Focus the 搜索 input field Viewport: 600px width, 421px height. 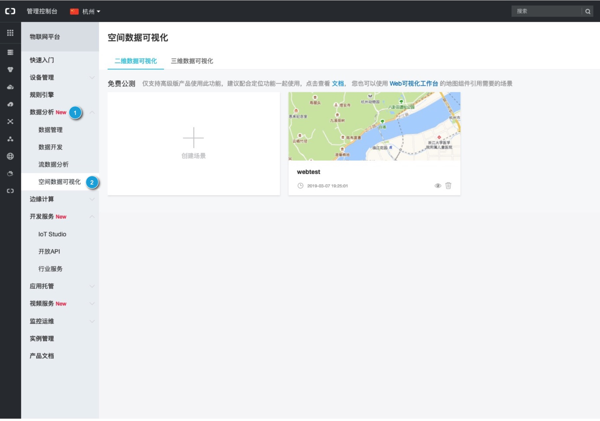click(x=547, y=11)
